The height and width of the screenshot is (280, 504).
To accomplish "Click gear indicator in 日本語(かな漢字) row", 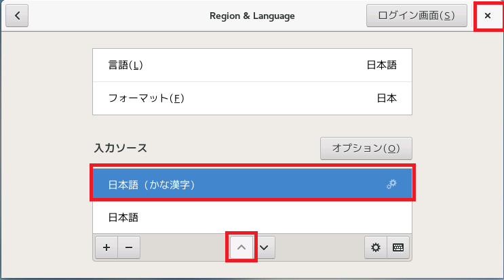I will tap(391, 184).
